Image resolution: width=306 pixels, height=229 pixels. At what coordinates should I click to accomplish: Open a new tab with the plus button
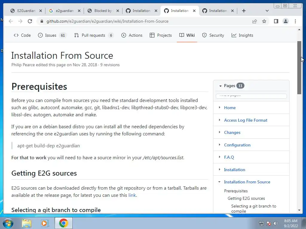tap(244, 11)
